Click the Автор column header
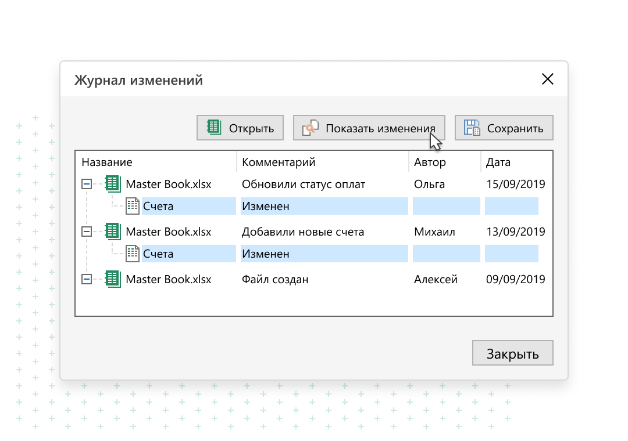Screen dimensions: 628x441 tap(430, 162)
